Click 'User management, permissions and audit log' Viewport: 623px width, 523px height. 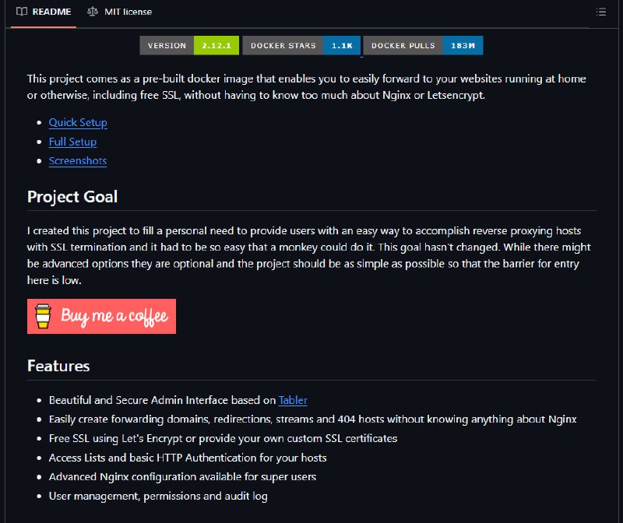[x=158, y=496]
